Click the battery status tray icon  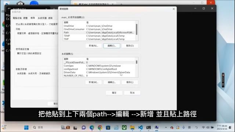click(212, 128)
